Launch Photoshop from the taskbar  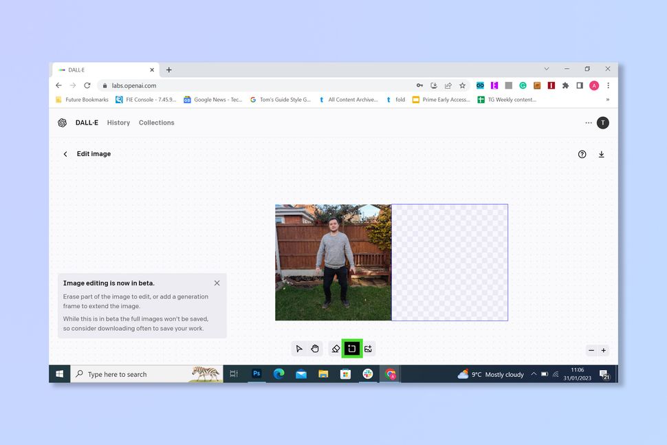coord(256,373)
